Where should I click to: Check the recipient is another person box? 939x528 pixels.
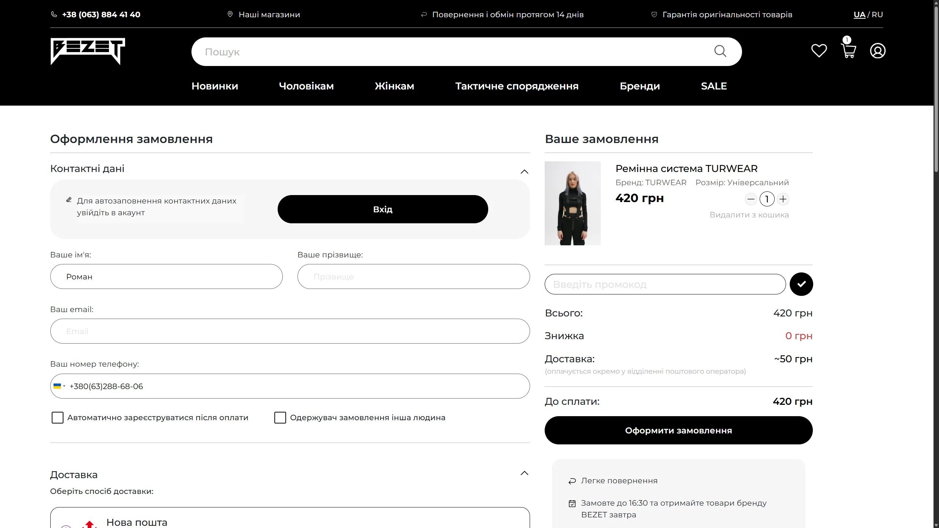(280, 418)
